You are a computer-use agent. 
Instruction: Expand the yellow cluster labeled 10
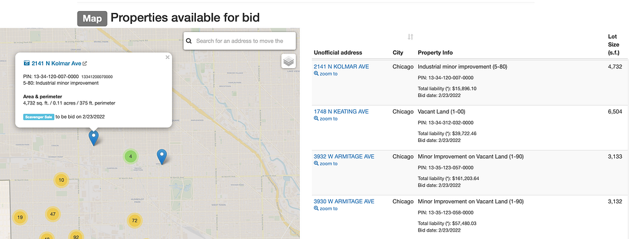(61, 180)
